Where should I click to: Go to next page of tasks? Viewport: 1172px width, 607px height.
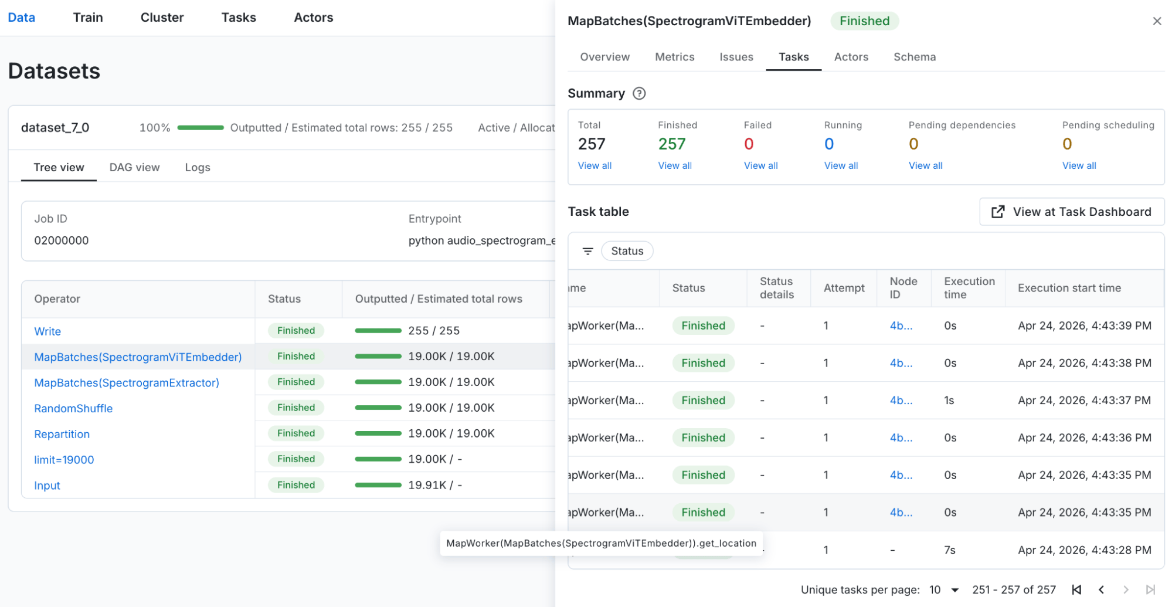1126,590
